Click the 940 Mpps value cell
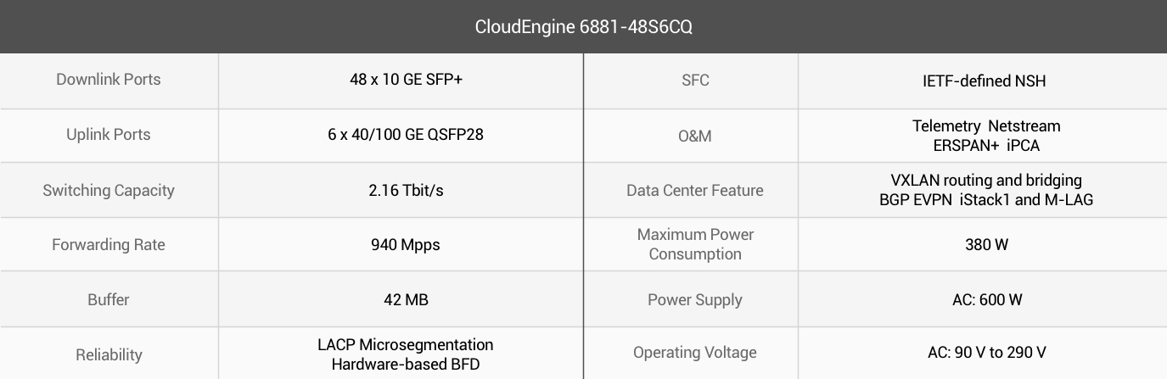1167x379 pixels. click(401, 244)
